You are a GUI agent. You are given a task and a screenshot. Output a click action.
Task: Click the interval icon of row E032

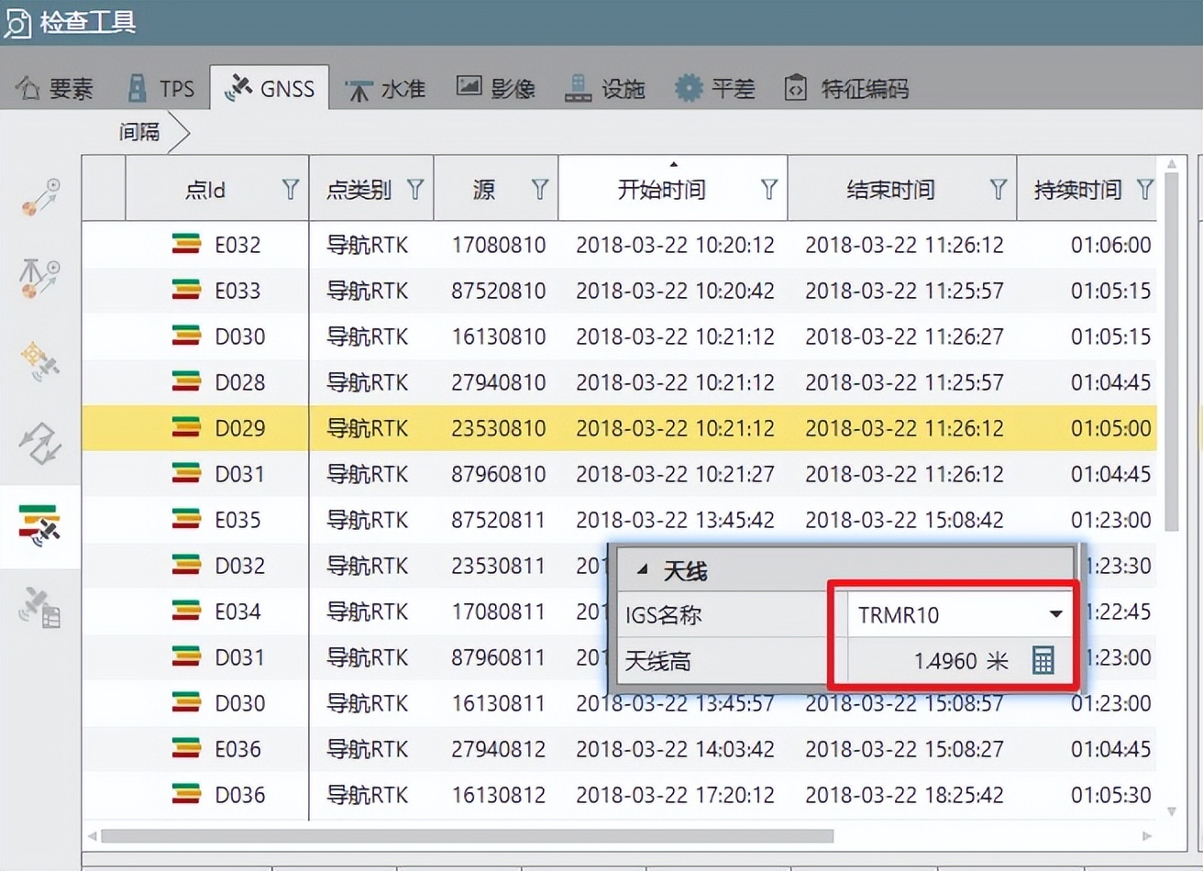coord(186,244)
